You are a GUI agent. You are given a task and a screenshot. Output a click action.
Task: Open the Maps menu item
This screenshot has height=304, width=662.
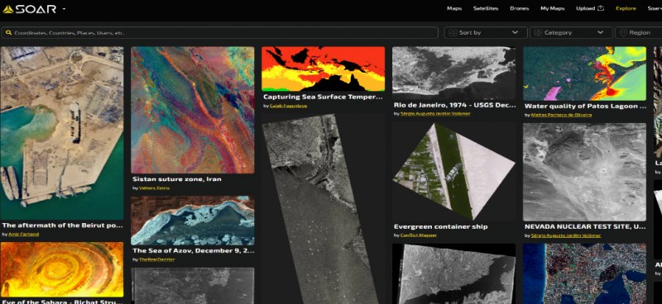(x=454, y=8)
